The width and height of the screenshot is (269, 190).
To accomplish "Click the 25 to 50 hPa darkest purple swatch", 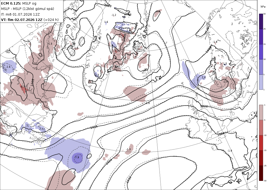I will [x=261, y=21].
